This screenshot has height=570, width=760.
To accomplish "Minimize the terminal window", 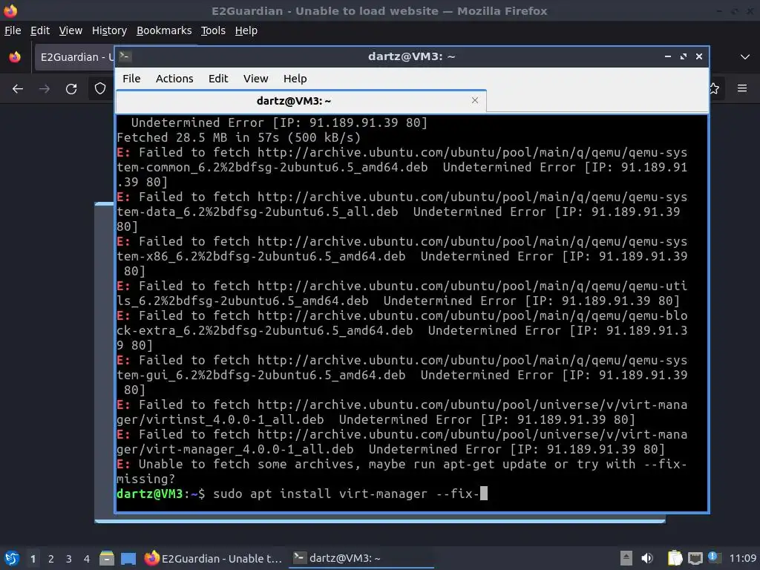I will tap(667, 56).
